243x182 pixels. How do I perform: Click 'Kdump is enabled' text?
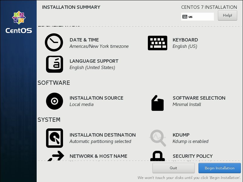(x=191, y=141)
